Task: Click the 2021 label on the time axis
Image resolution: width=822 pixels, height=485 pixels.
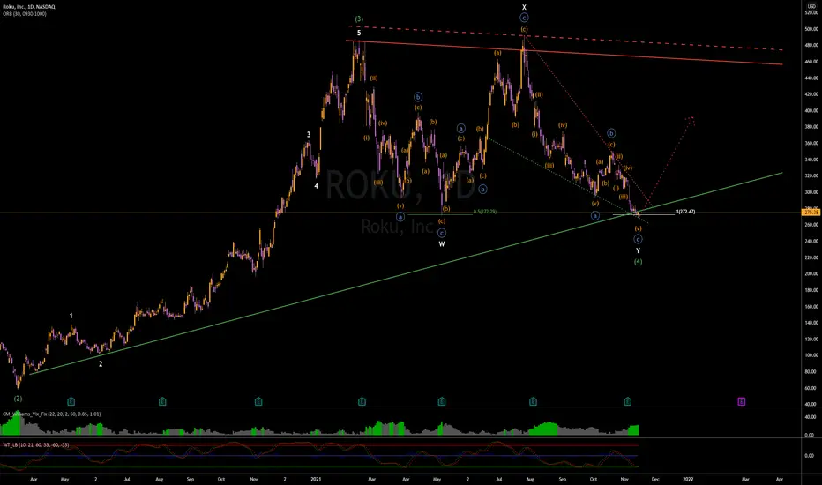Action: click(x=316, y=479)
